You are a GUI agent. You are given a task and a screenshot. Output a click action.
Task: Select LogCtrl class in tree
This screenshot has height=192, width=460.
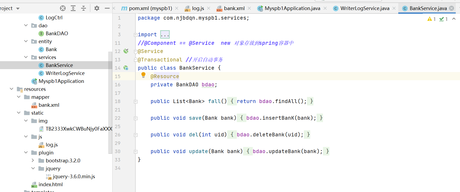(54, 17)
